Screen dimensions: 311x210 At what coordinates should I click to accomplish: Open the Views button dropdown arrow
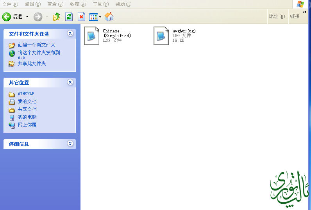100,17
